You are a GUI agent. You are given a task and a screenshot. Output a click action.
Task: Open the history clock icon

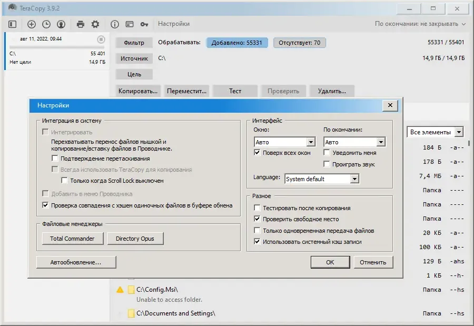(46, 24)
